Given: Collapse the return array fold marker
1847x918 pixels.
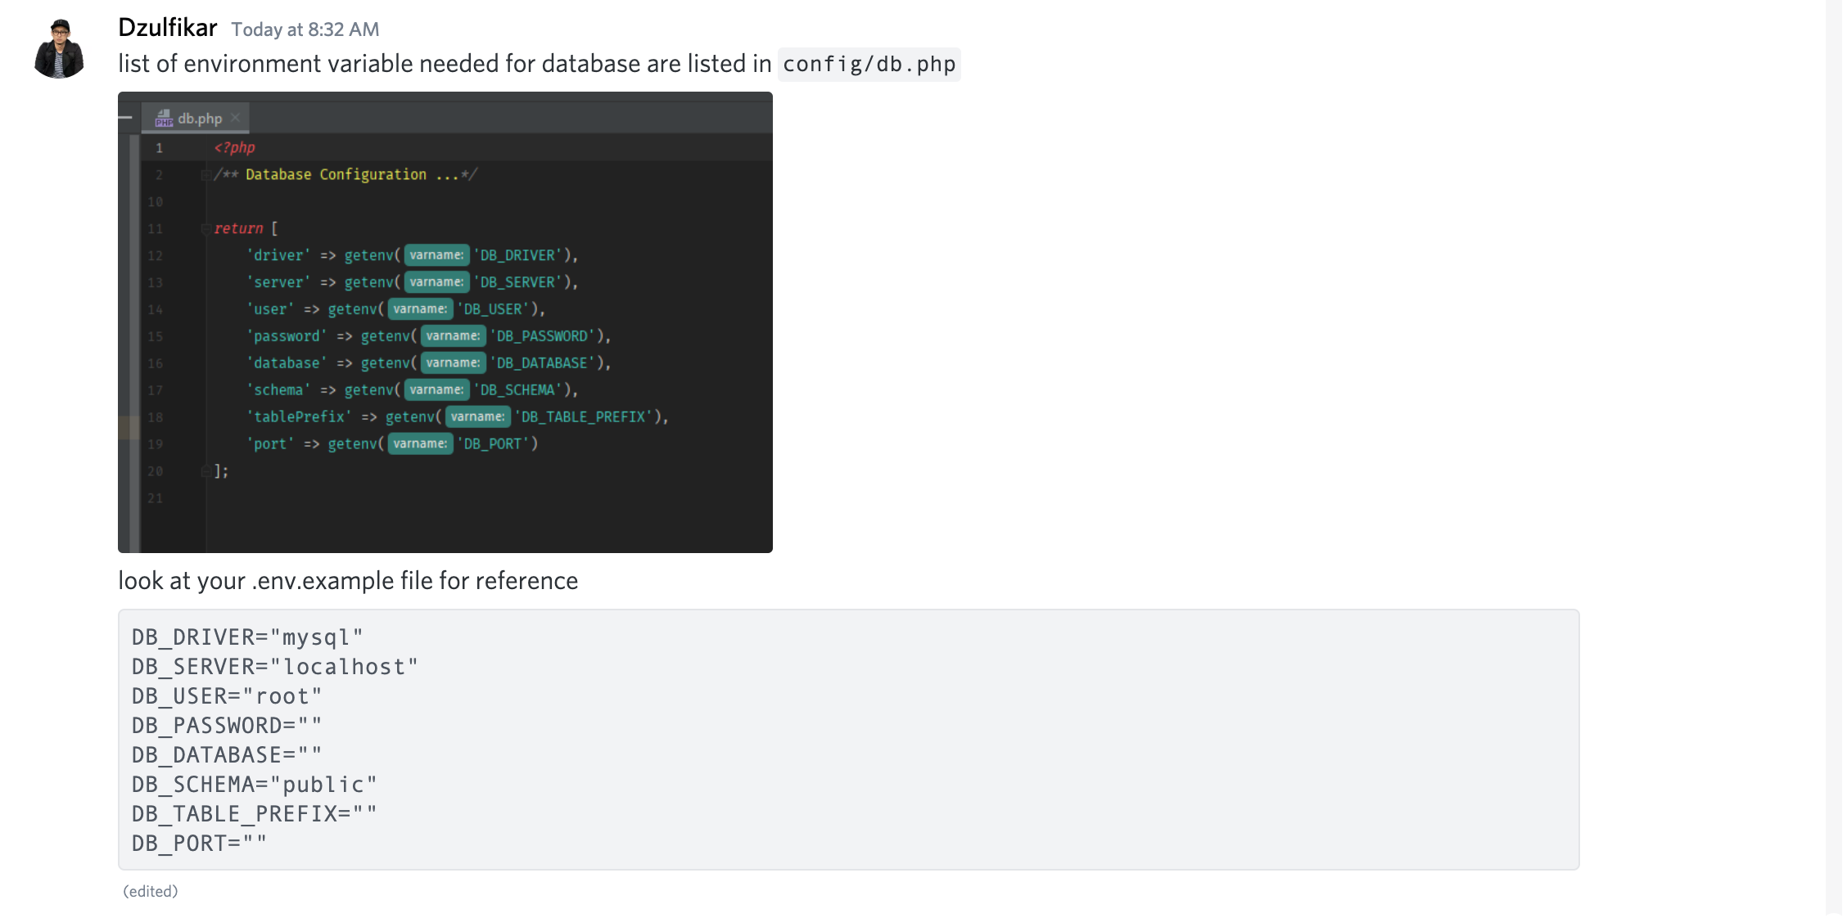Looking at the screenshot, I should (x=205, y=228).
